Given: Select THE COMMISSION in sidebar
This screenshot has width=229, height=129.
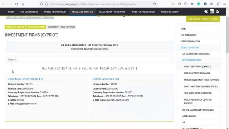Looking at the screenshot, I should [x=189, y=35].
